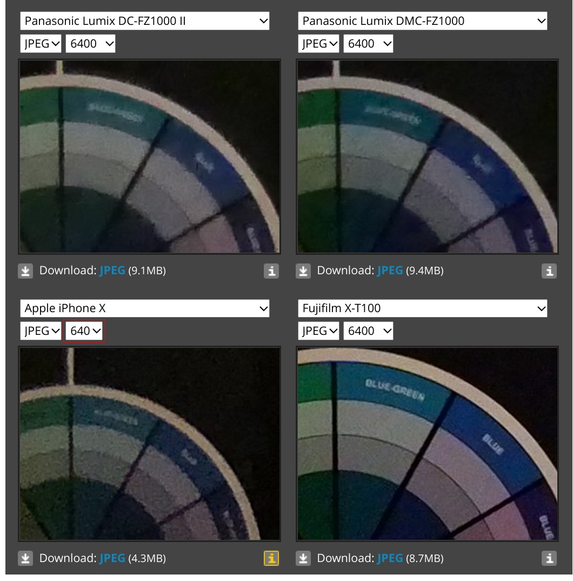The height and width of the screenshot is (581, 573).
Task: Download the 8.7MB JPEG file
Action: (x=390, y=558)
